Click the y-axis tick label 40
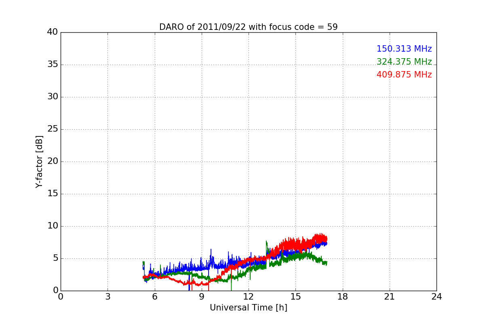 coord(53,32)
